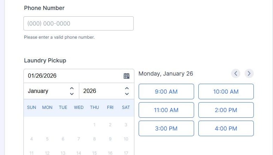
Task: Click the Phone Number input field
Action: pos(79,23)
